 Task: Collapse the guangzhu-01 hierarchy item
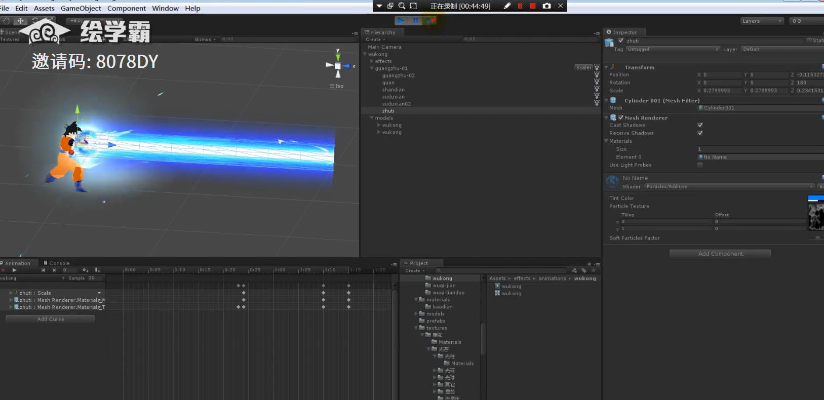click(x=372, y=68)
